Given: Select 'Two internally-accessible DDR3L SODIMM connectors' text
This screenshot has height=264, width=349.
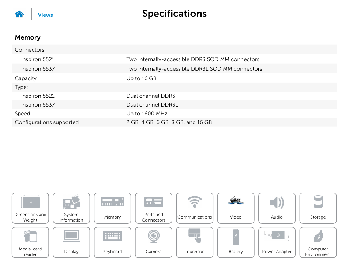Looking at the screenshot, I should (x=194, y=69).
